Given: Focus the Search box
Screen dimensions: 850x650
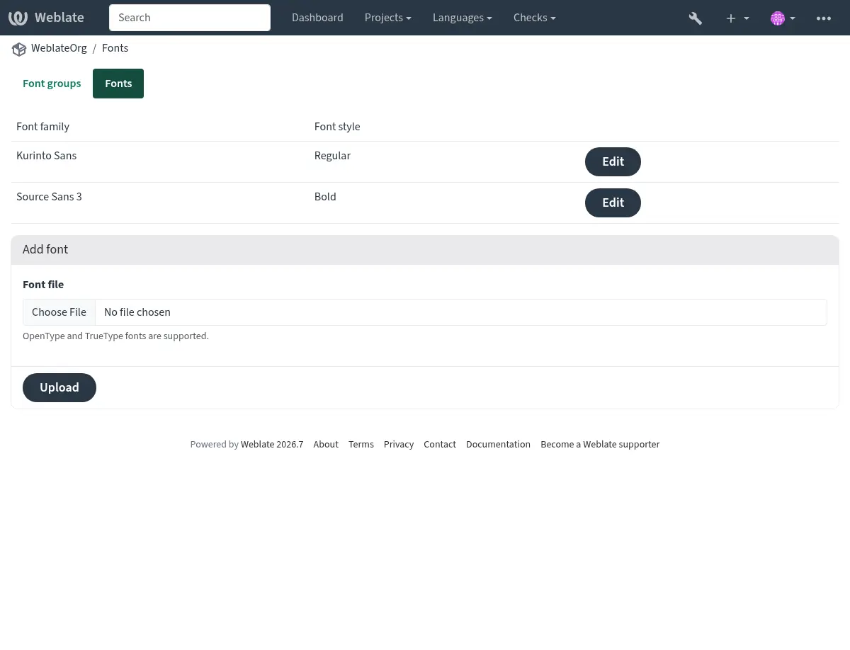Looking at the screenshot, I should click(x=190, y=18).
